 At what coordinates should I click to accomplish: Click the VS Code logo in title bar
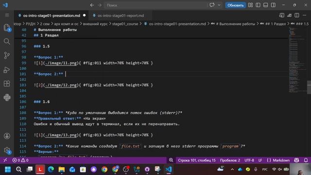click(x=5, y=5)
